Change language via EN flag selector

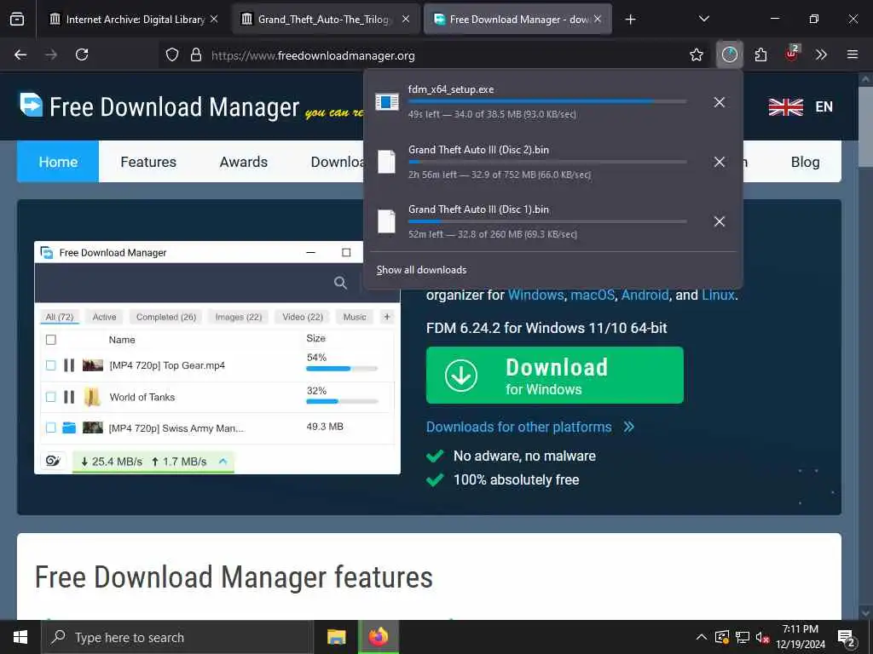click(801, 106)
